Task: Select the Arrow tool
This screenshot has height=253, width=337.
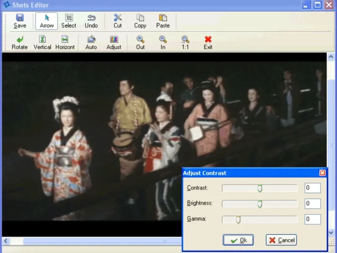Action: [47, 21]
